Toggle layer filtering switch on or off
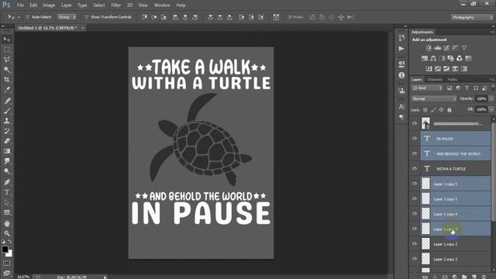Screen dimensions: 496x279 click(x=493, y=88)
